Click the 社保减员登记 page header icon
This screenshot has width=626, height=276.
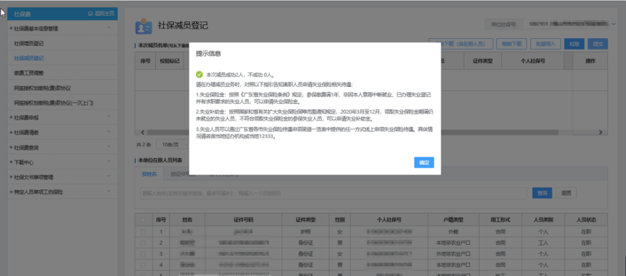pos(143,26)
